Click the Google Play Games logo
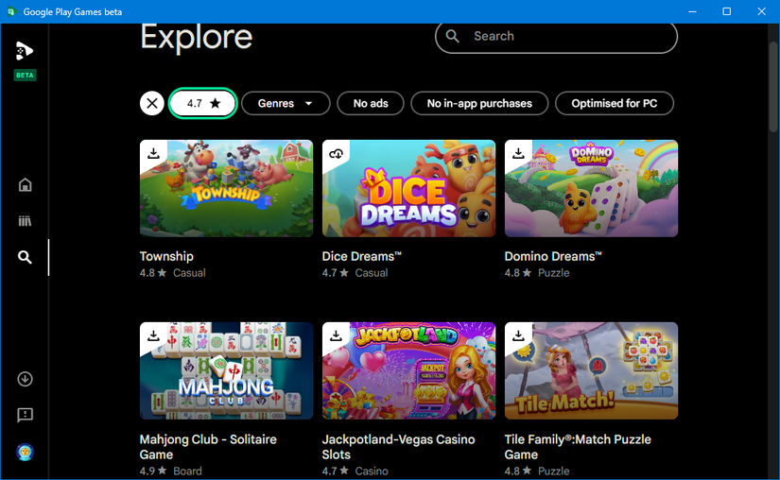 point(25,51)
